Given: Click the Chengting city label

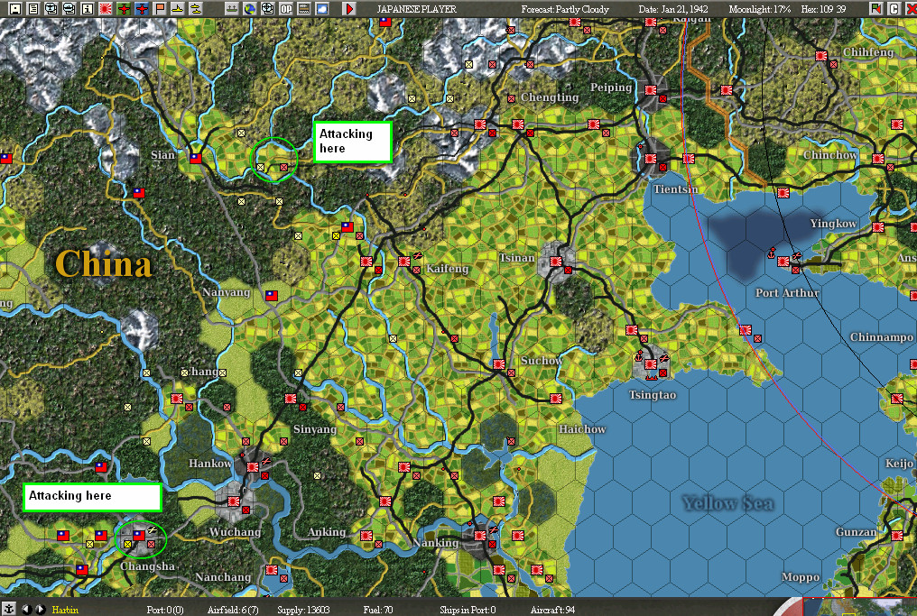Looking at the screenshot, I should pyautogui.click(x=550, y=97).
